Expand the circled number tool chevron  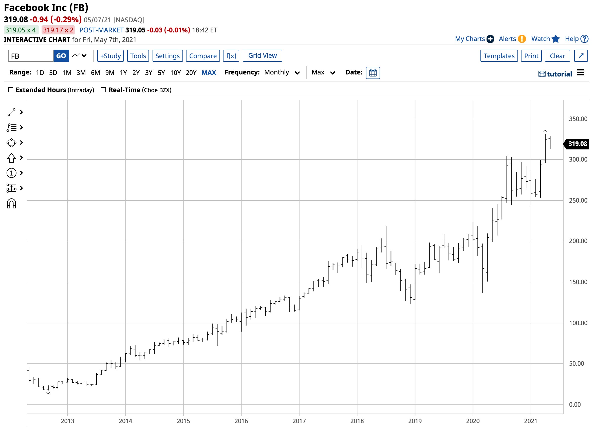[22, 173]
